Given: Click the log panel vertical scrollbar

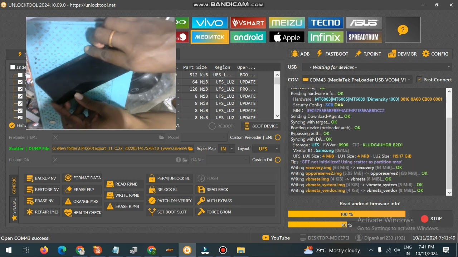Looking at the screenshot, I should [449, 142].
